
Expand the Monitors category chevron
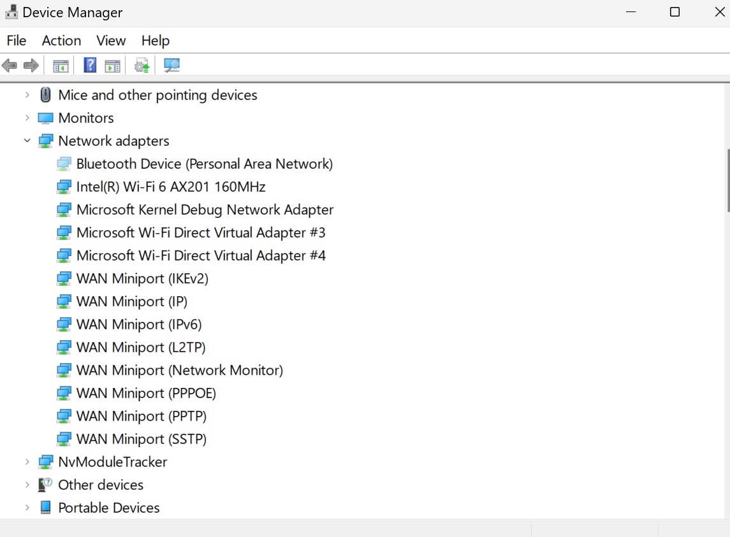click(x=27, y=118)
